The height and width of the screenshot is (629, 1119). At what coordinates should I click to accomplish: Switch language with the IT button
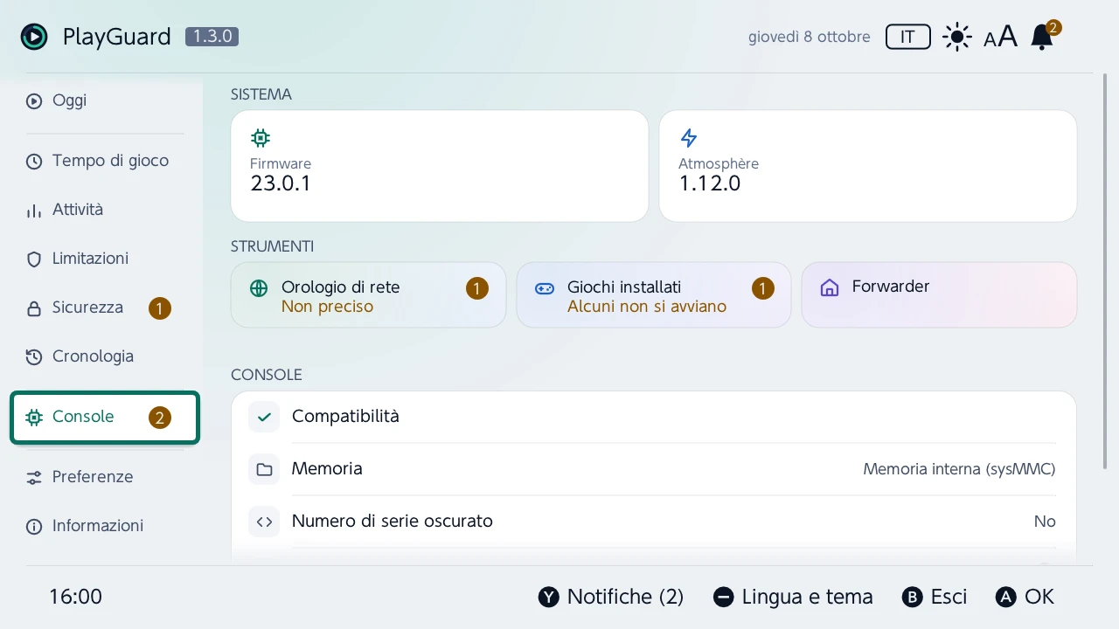(x=907, y=37)
